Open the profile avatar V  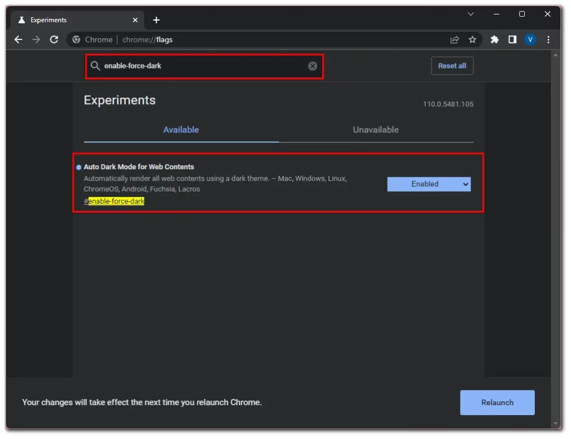[530, 40]
